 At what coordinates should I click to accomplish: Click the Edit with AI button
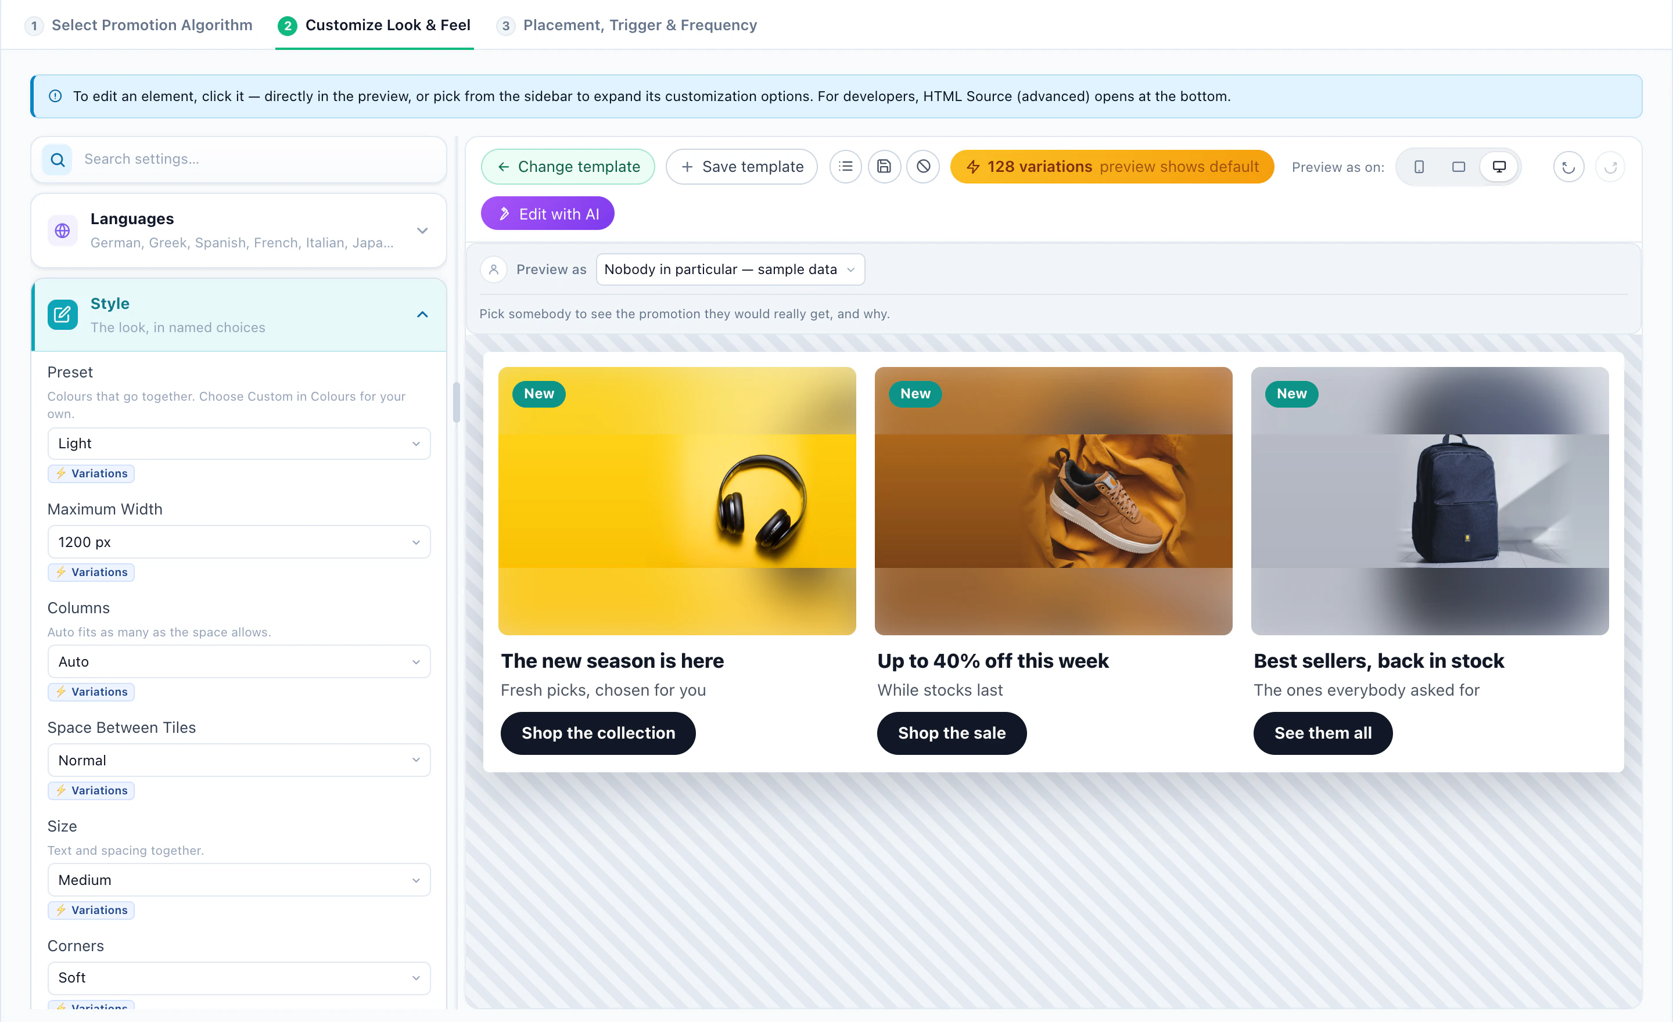pos(548,214)
